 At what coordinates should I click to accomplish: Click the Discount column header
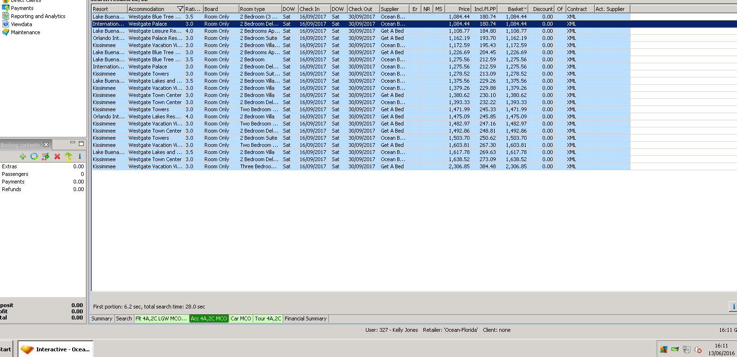[x=541, y=9]
